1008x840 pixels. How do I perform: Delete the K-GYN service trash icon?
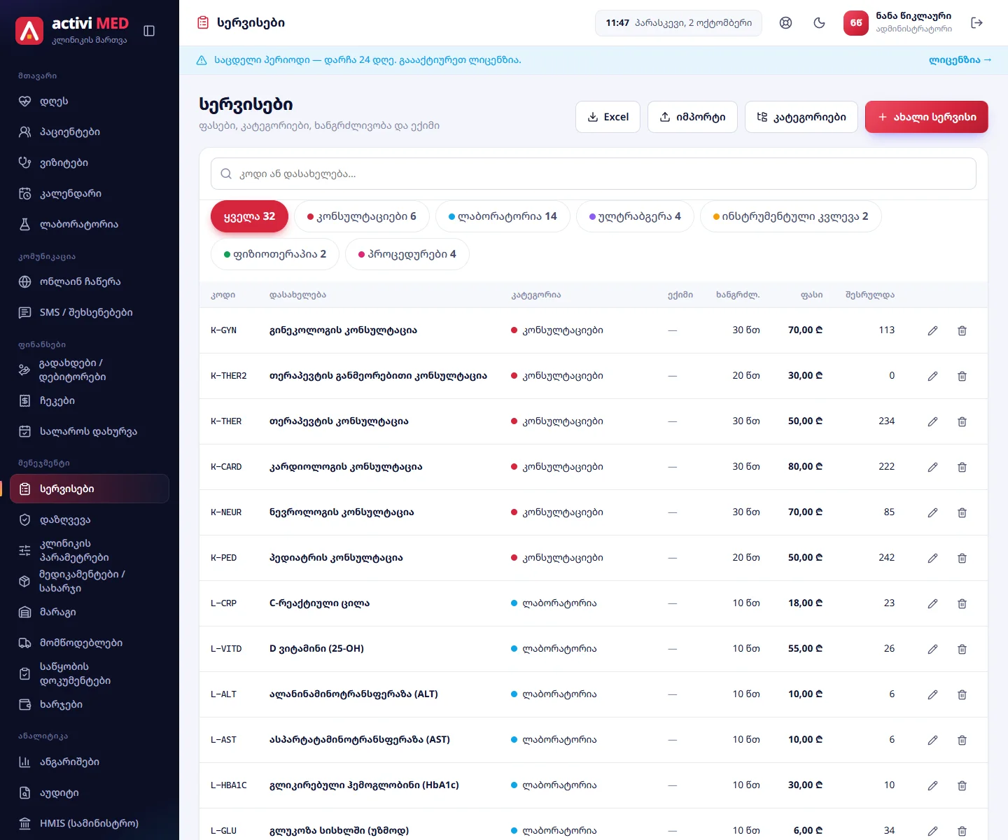tap(962, 330)
